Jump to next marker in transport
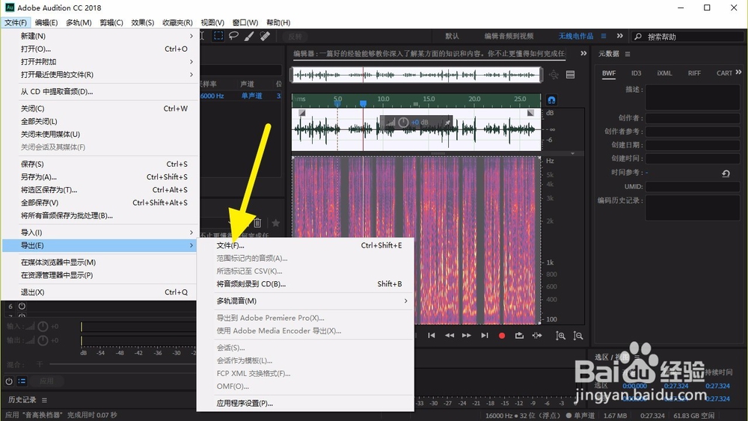This screenshot has width=748, height=421. coord(484,336)
